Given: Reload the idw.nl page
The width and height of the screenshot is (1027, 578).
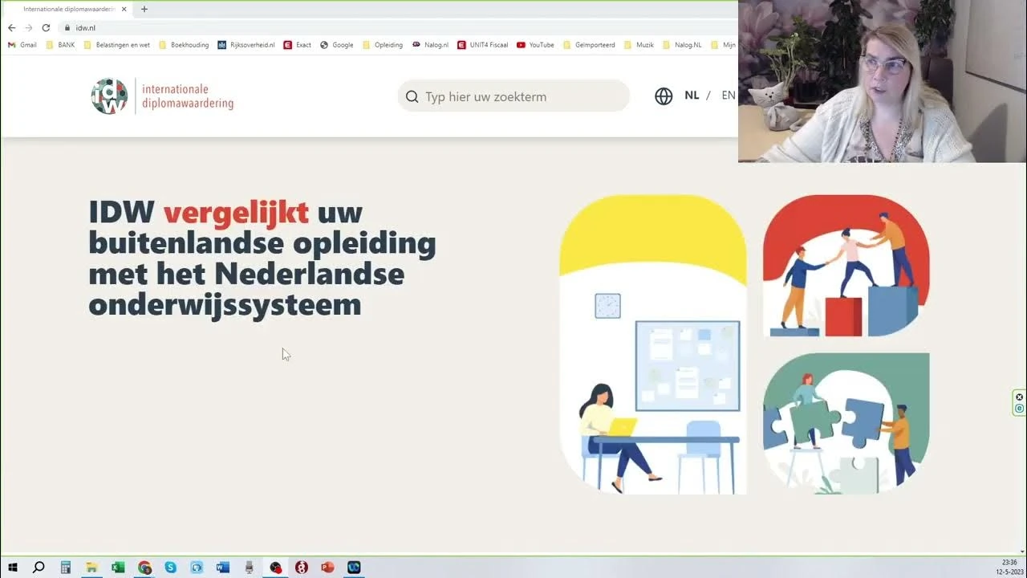Looking at the screenshot, I should click(46, 27).
